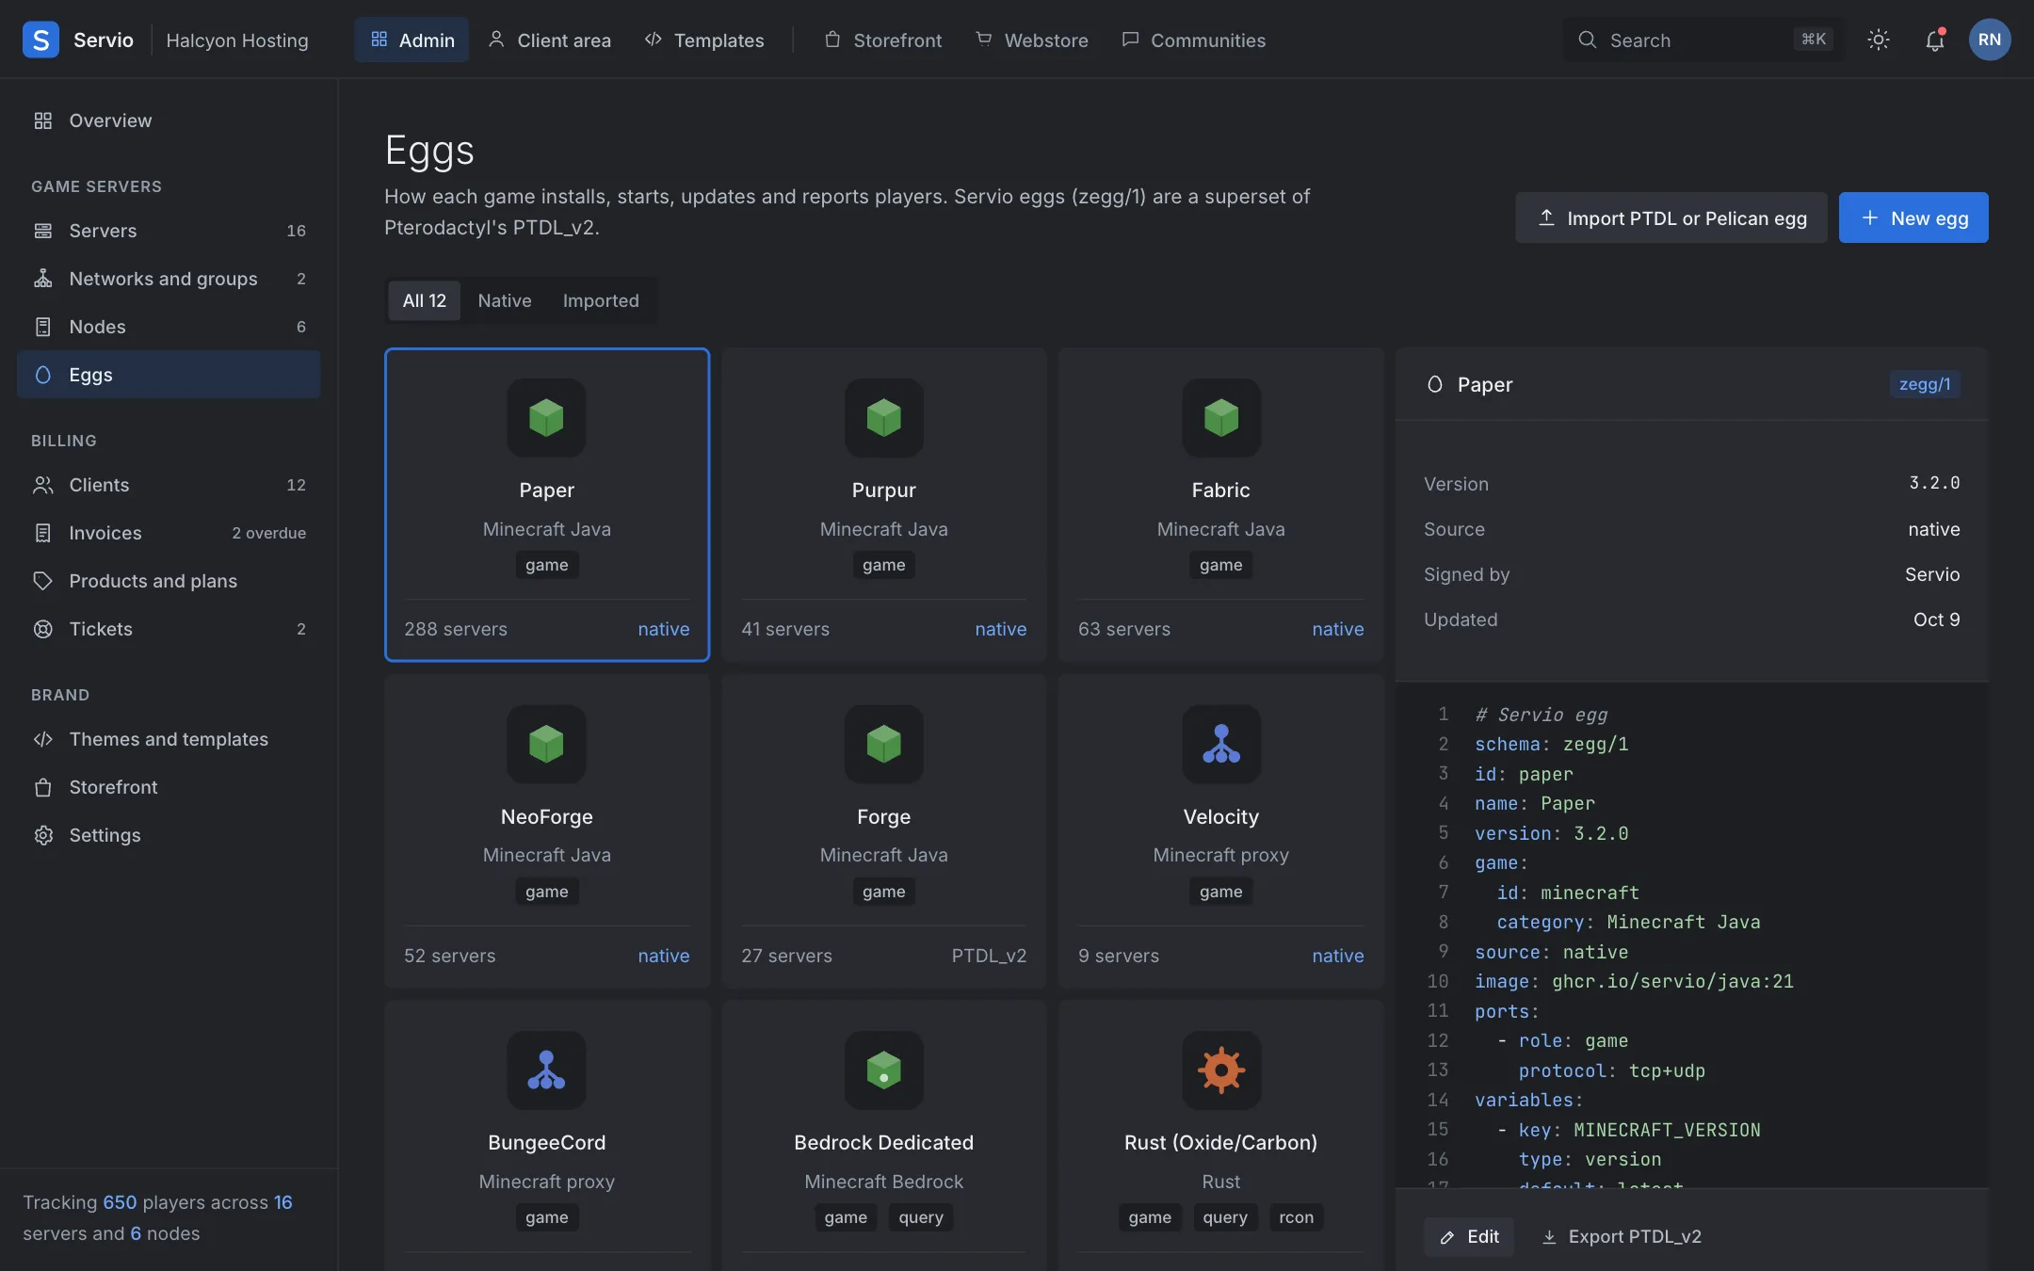Image resolution: width=2034 pixels, height=1271 pixels.
Task: Click the Servers rack icon in sidebar
Action: pos(43,231)
